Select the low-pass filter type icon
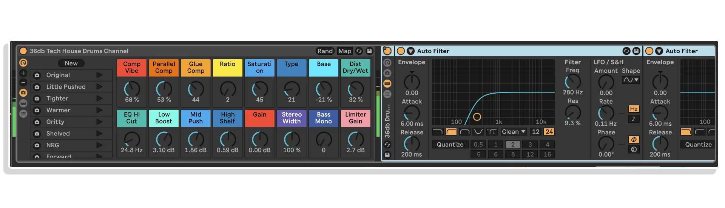Image resolution: width=725 pixels, height=208 pixels. pyautogui.click(x=438, y=132)
